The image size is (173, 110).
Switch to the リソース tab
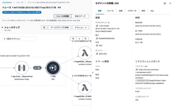coord(110,11)
